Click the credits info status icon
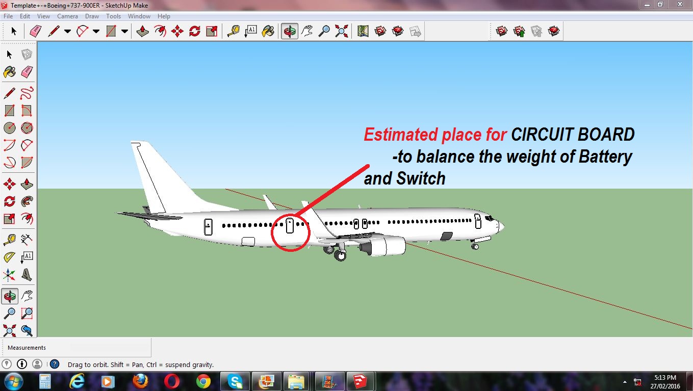The height and width of the screenshot is (391, 693). click(21, 364)
